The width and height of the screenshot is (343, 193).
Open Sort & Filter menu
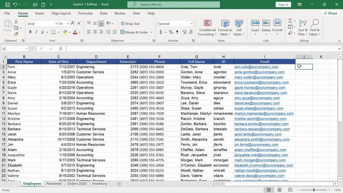pos(303,28)
